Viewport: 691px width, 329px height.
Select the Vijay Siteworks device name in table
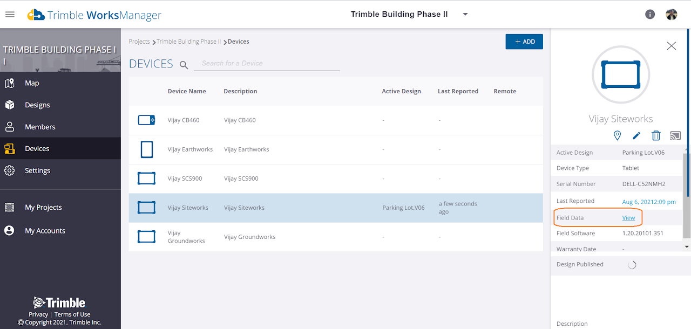[x=188, y=208]
